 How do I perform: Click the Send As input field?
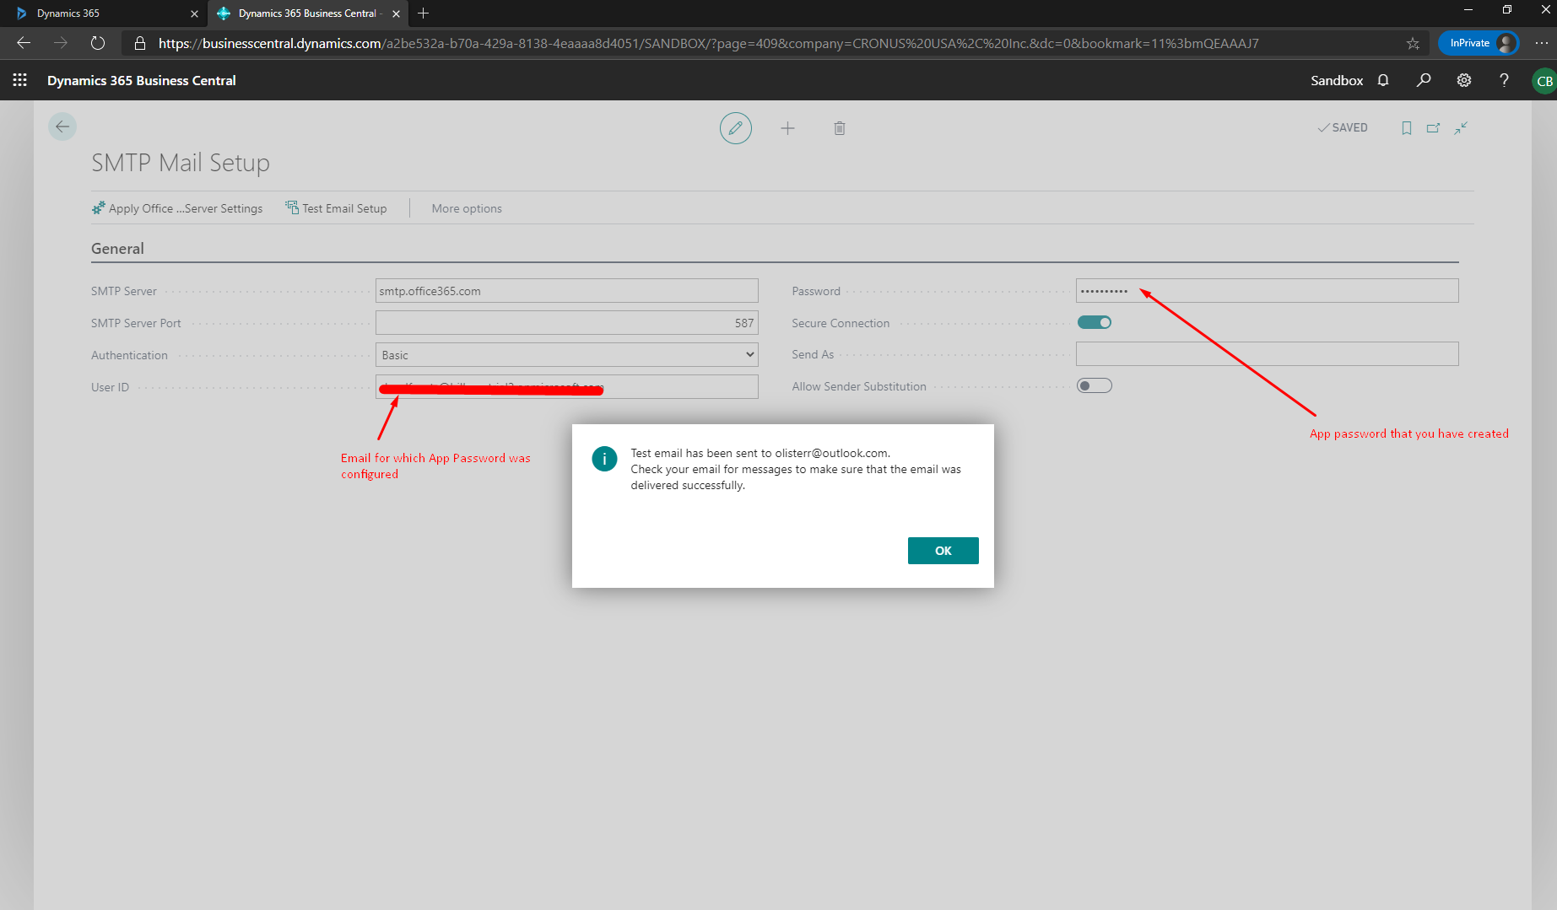(x=1267, y=354)
